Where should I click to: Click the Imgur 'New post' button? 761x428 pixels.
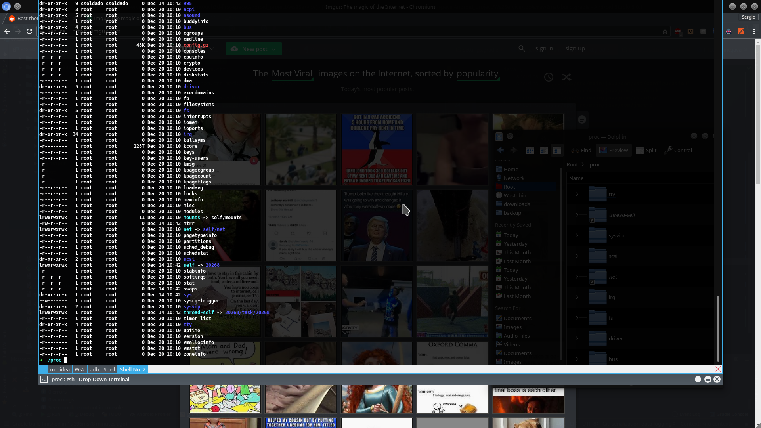[254, 49]
